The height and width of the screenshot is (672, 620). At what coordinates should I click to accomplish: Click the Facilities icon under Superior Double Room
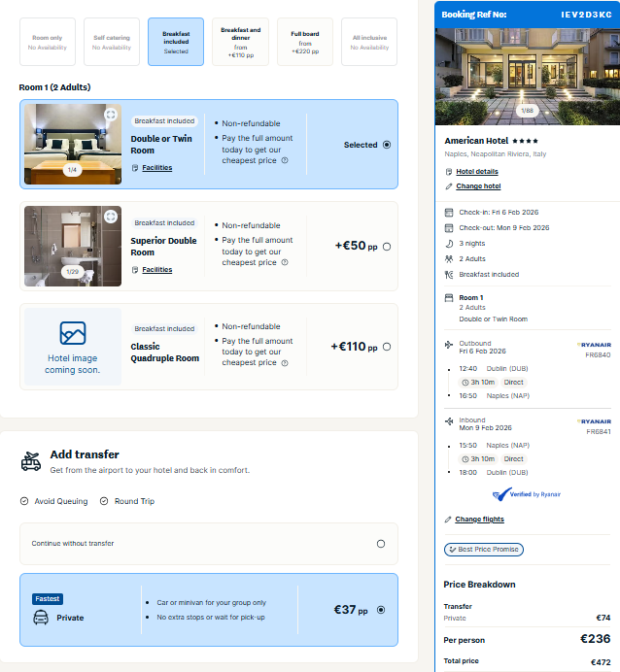pos(135,270)
